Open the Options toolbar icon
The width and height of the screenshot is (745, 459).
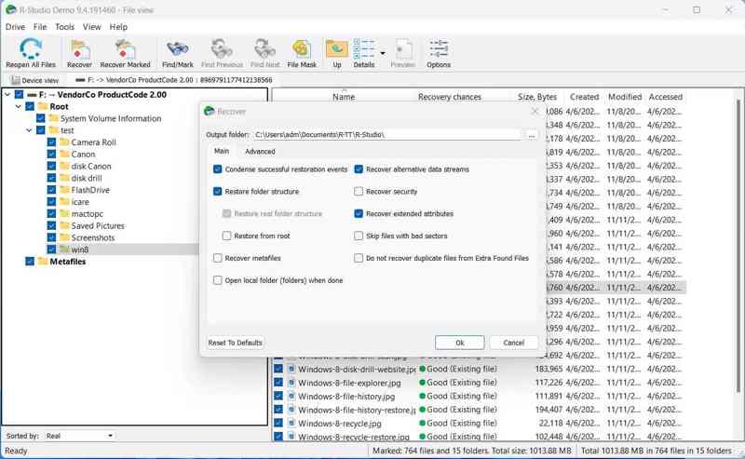point(439,49)
